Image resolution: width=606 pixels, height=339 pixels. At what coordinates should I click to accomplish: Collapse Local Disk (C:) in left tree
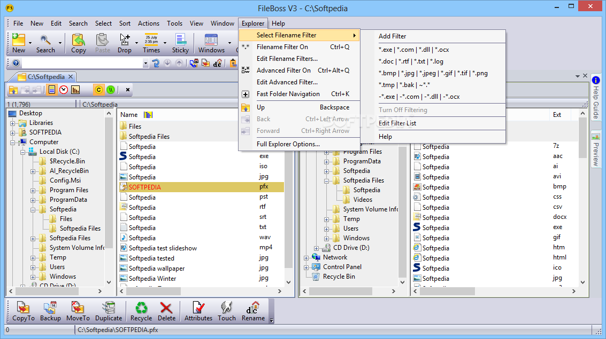(23, 152)
